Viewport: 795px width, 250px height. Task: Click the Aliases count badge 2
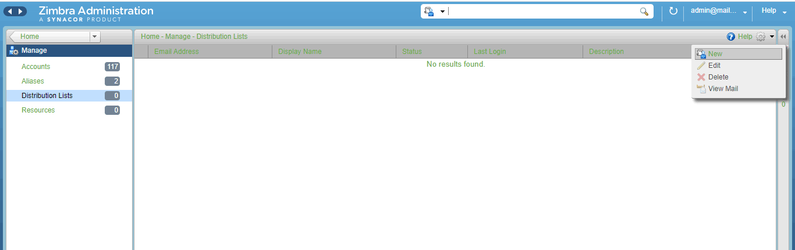tap(112, 81)
